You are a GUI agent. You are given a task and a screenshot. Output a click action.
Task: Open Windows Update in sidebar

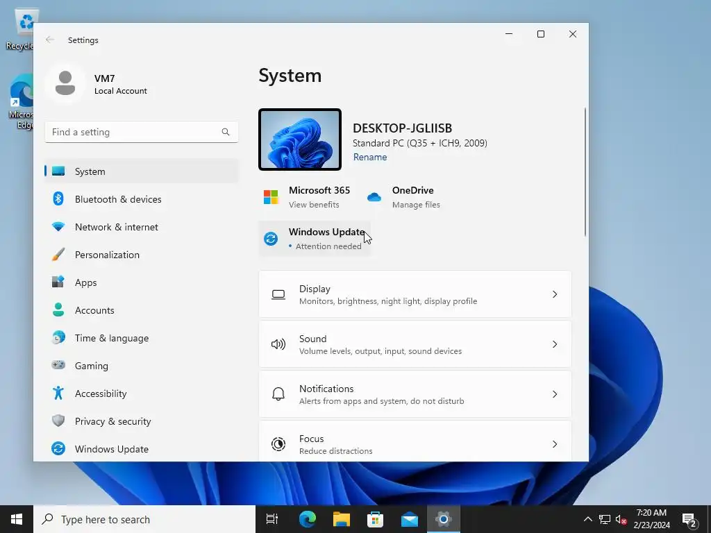(141, 449)
